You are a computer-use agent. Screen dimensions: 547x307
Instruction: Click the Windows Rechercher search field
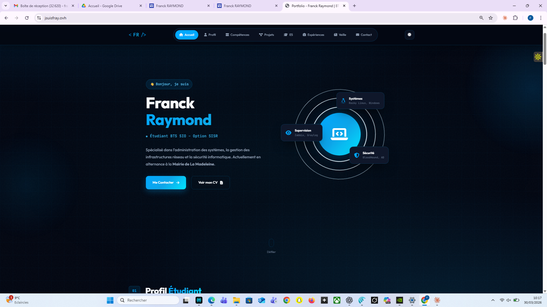point(148,300)
